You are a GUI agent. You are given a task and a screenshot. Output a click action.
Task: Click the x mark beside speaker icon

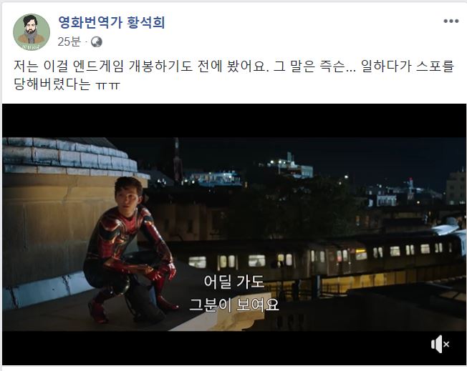point(446,345)
